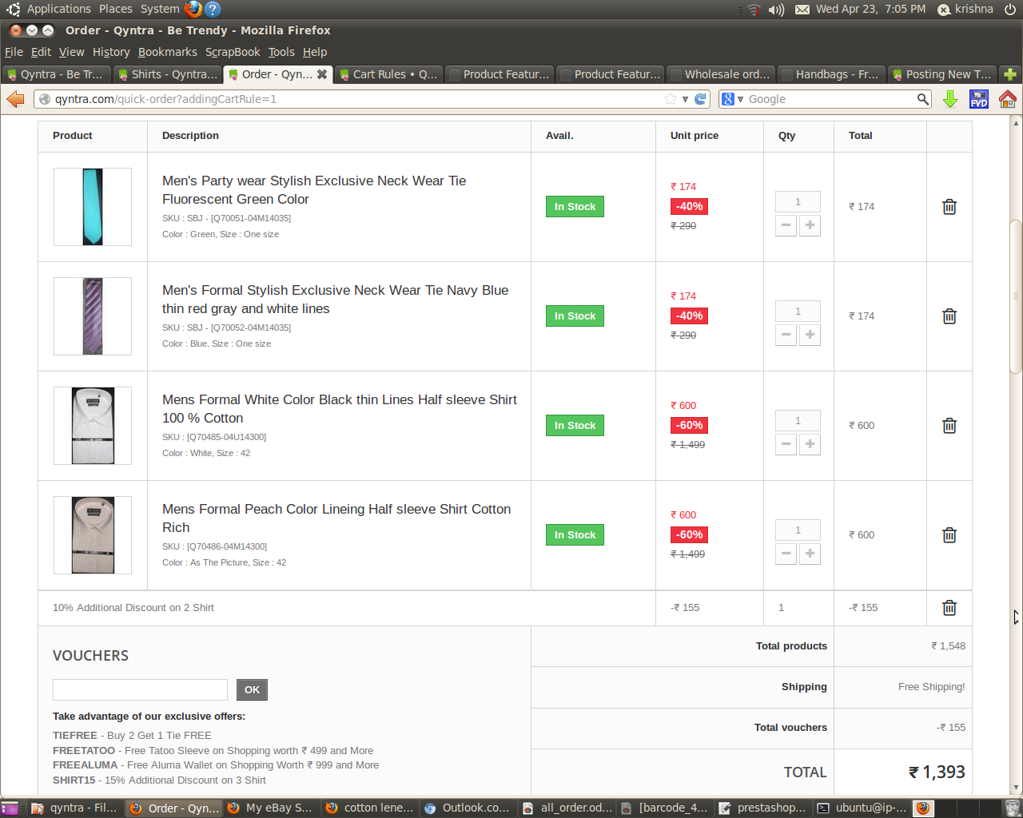Reload the page using the refresh icon
Viewport: 1023px width, 818px height.
click(x=700, y=99)
